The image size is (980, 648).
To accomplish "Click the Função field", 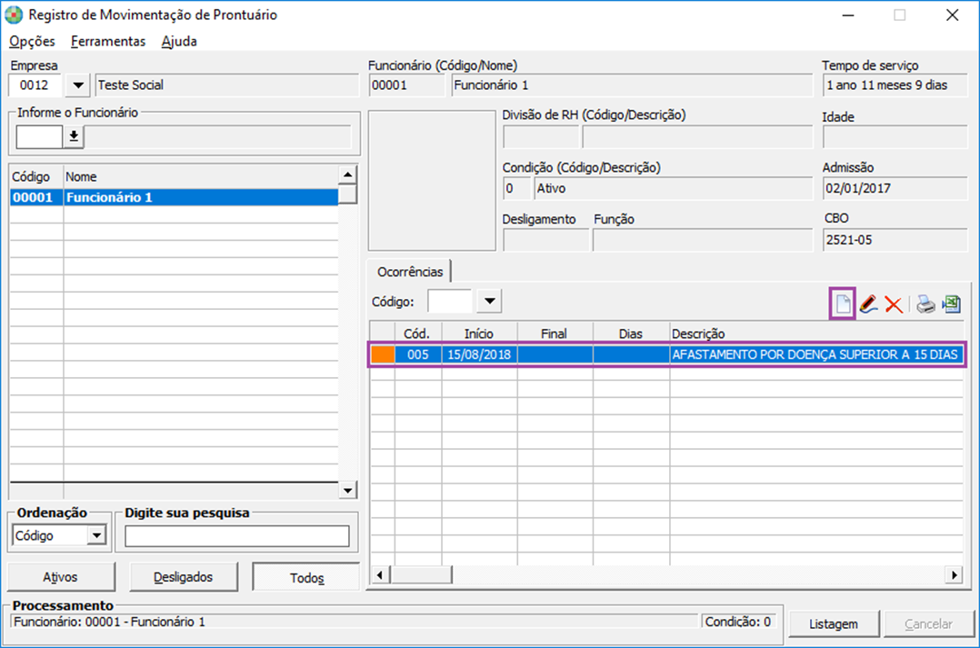I will (x=703, y=240).
